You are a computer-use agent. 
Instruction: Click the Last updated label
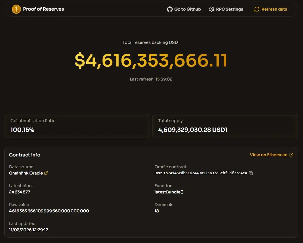[x=22, y=224]
